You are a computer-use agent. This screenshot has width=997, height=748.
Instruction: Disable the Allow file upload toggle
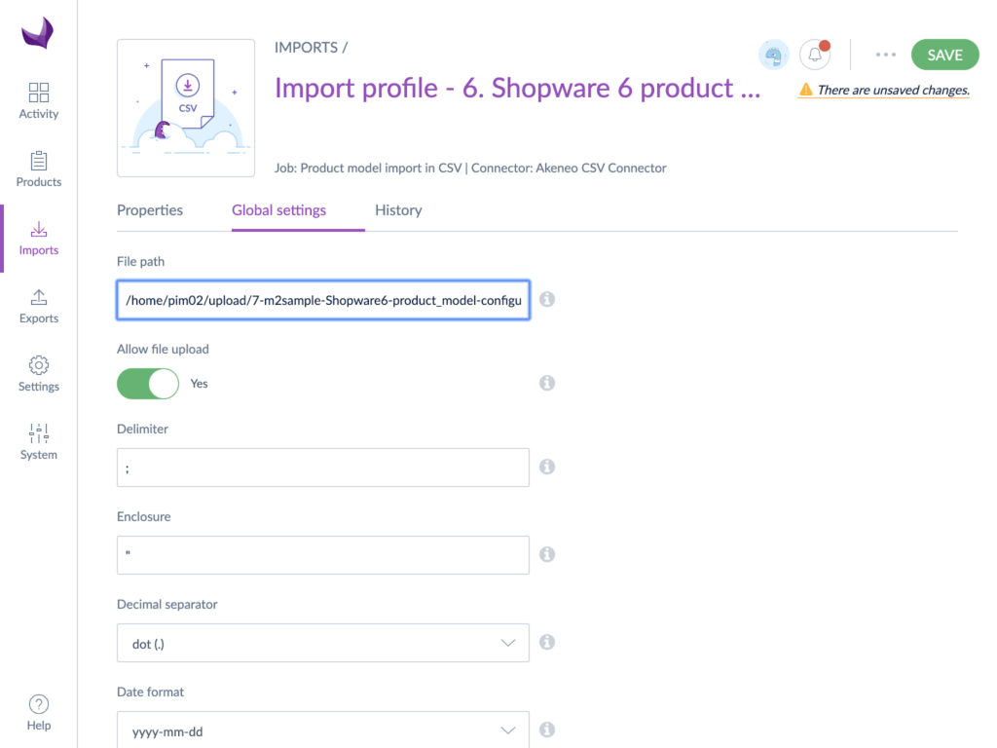coord(147,383)
